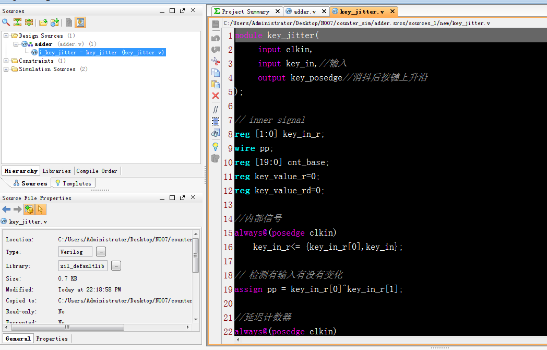Screen dimensions: 547x350
Task: Open the Library browse button next to xil_defaultlib
Action: tap(116, 265)
